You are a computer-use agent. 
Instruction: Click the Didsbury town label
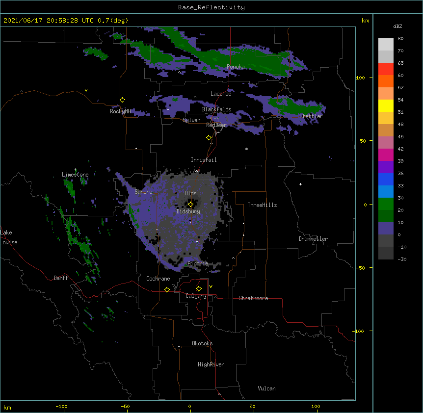(x=188, y=211)
